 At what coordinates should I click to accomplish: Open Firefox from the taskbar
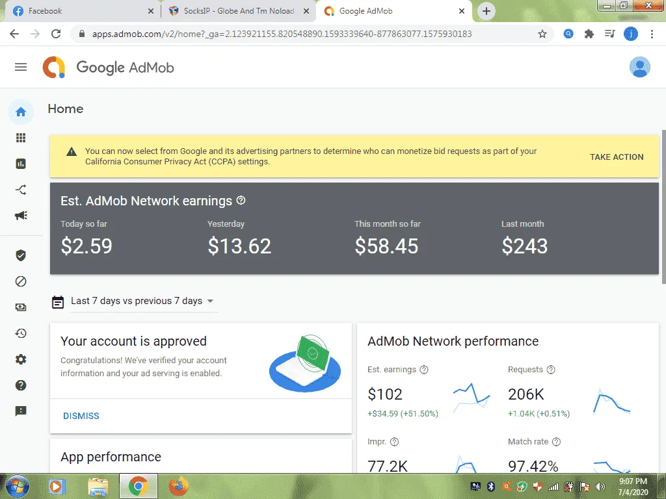[x=179, y=486]
